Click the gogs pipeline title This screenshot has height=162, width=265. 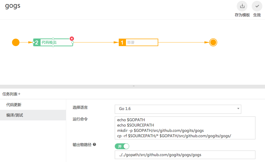(x=13, y=6)
